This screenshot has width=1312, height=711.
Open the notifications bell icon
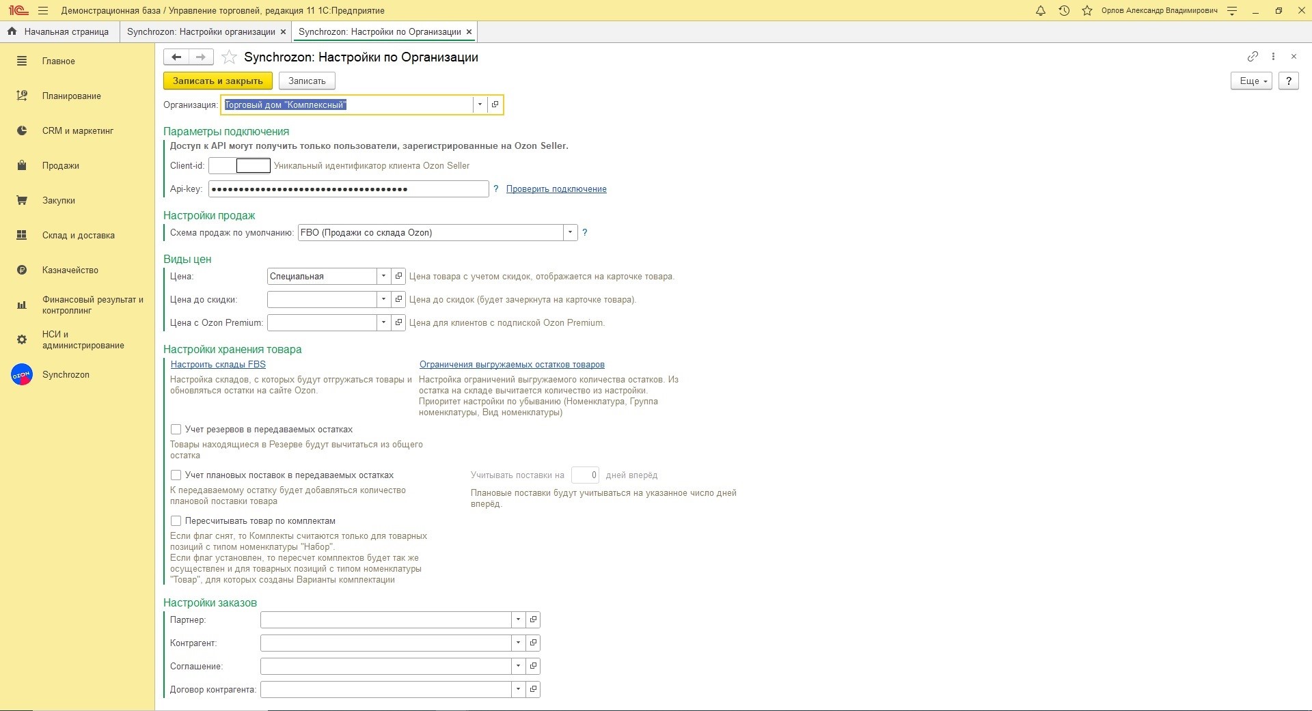click(x=1040, y=11)
